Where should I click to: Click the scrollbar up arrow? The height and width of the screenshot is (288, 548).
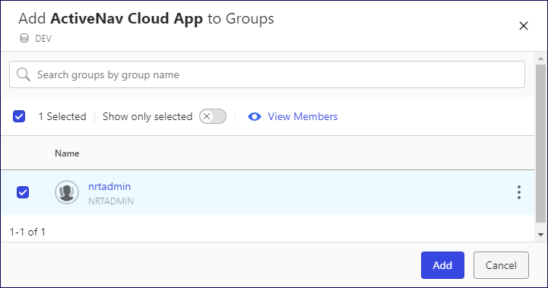pyautogui.click(x=540, y=59)
